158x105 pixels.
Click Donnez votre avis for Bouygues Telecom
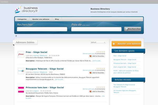[x=88, y=70]
